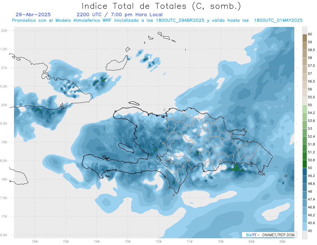Click the "71W" longitude label
Viewport: 317px width, 245px height.
(189, 242)
